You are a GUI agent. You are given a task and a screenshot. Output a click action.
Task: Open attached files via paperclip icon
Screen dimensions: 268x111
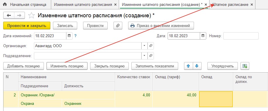pos(118,26)
